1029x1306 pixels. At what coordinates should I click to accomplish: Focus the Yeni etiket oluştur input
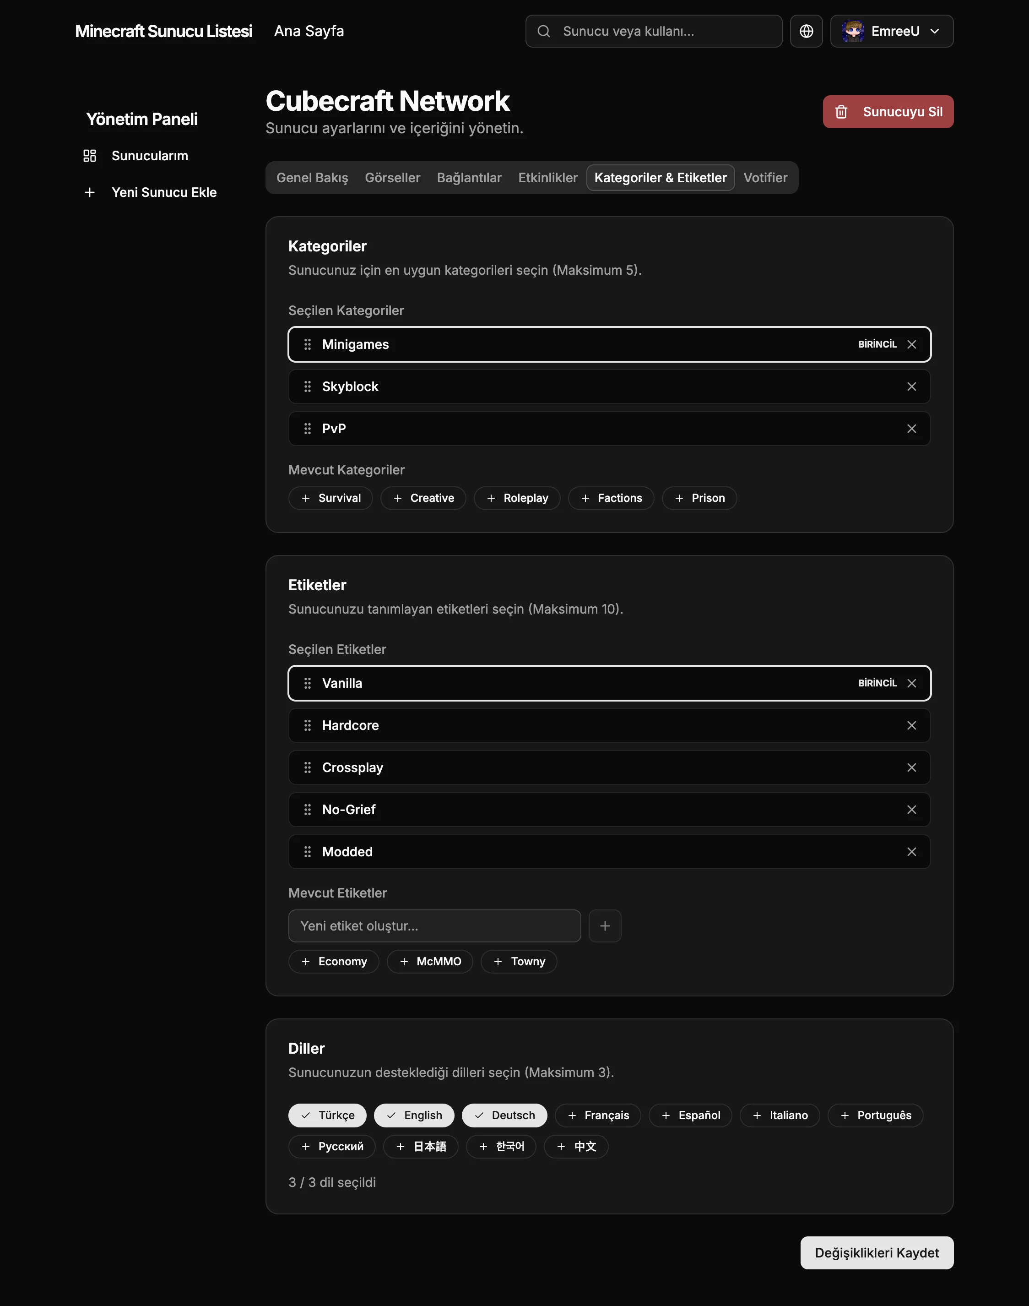coord(434,926)
